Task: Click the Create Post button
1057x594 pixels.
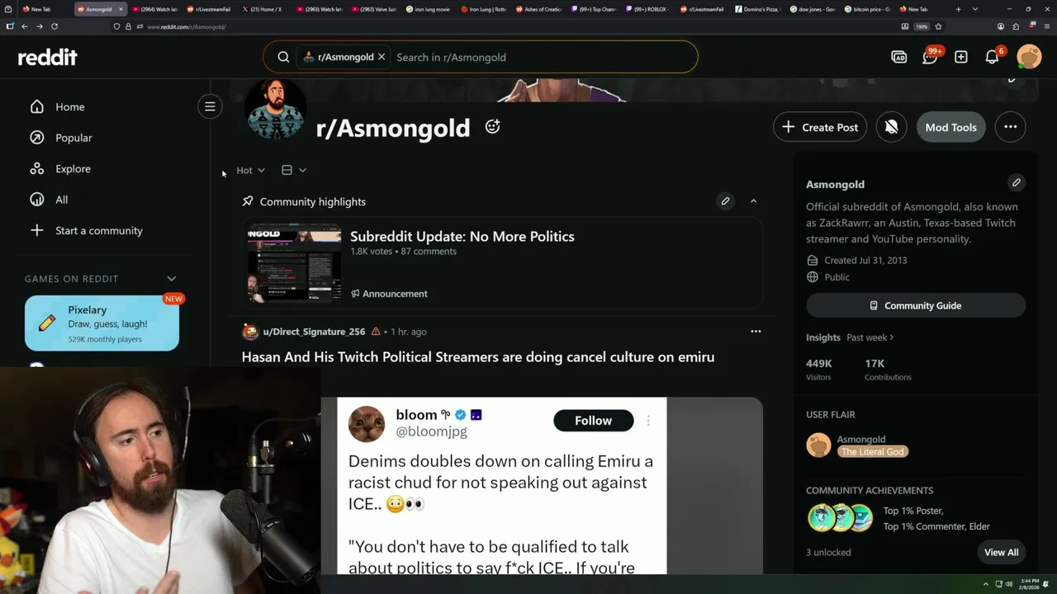Action: pos(820,127)
